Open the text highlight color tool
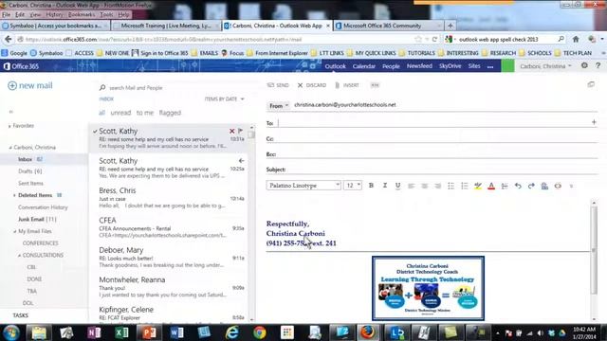The width and height of the screenshot is (607, 341). [478, 186]
